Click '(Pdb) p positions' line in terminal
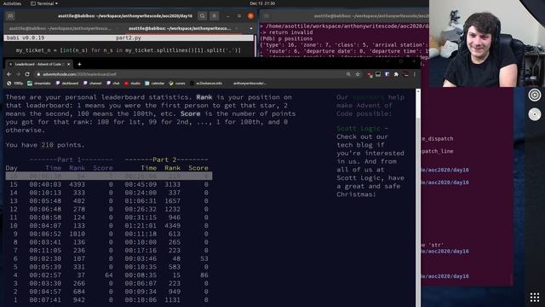The height and width of the screenshot is (307, 545). pyautogui.click(x=286, y=38)
